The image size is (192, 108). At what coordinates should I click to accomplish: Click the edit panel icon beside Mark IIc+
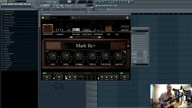click(128, 46)
